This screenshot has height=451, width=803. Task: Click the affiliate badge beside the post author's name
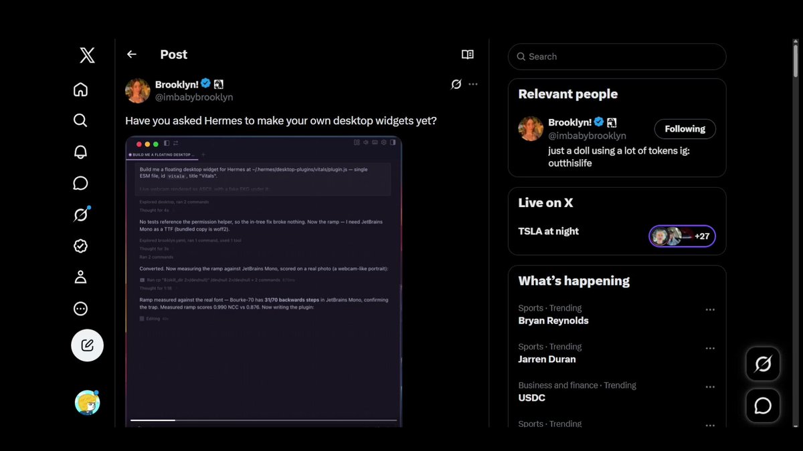click(x=218, y=84)
